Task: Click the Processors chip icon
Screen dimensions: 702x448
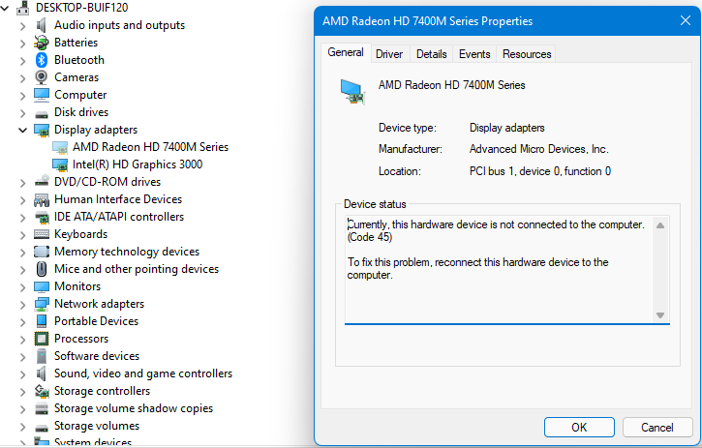Action: click(42, 339)
